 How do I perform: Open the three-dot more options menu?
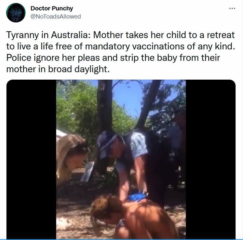(232, 8)
